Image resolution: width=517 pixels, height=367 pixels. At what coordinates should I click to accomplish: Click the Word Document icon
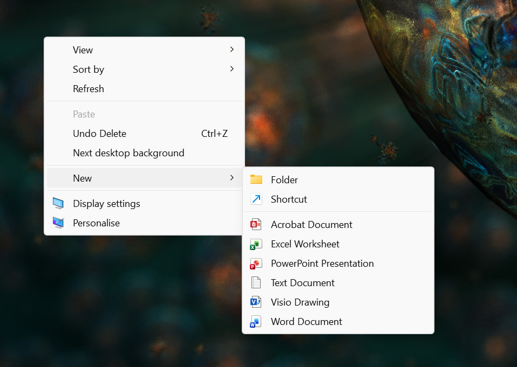coord(256,322)
